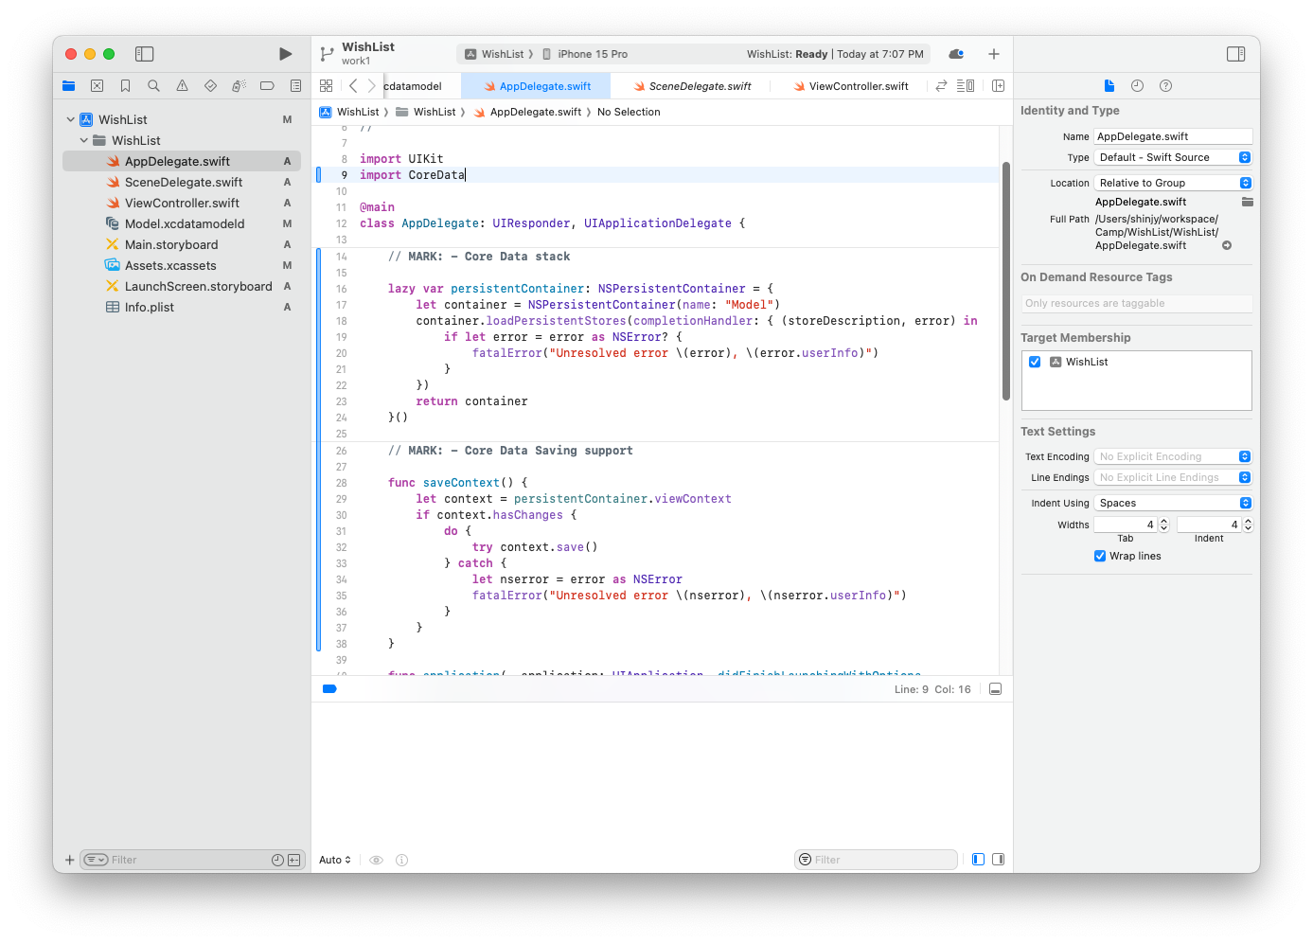Open the editor options lines menu
The width and height of the screenshot is (1313, 943).
tap(966, 85)
